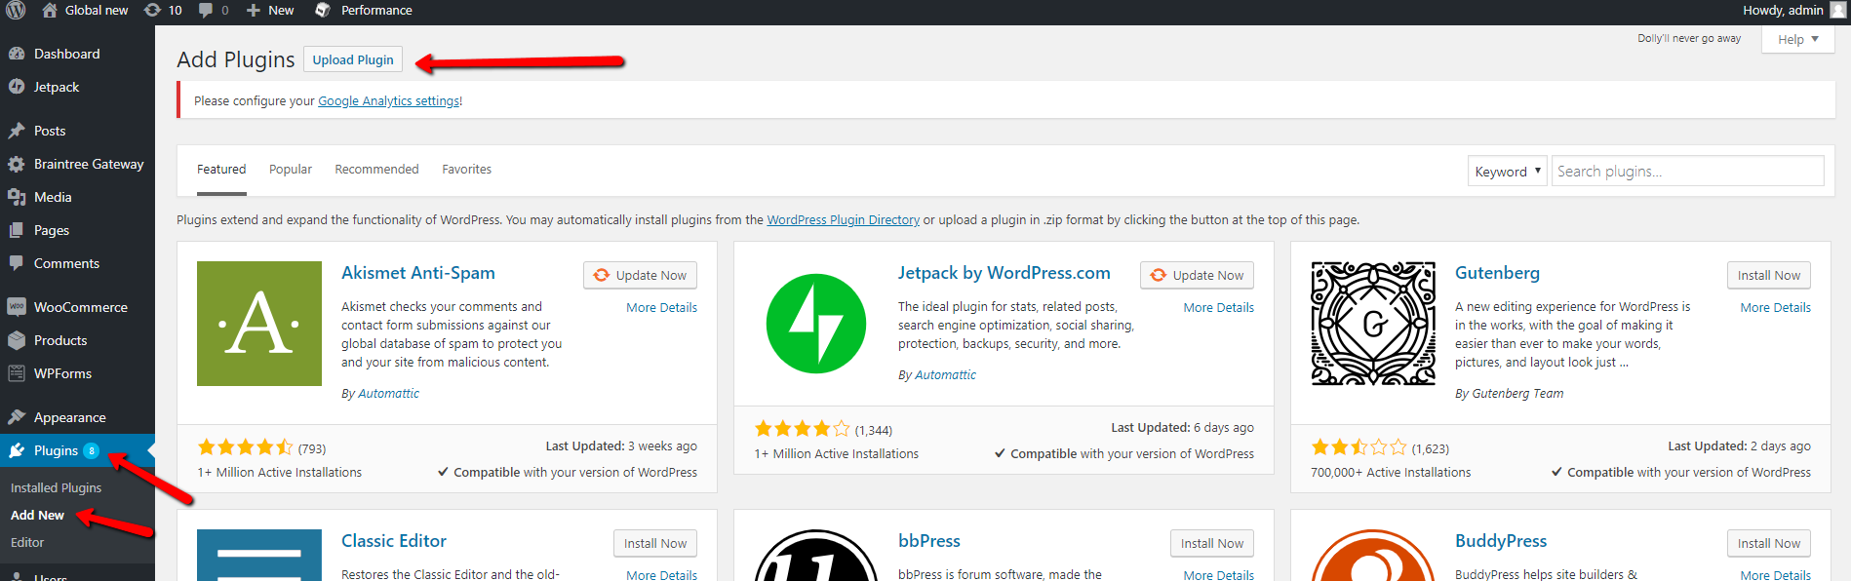Click the Upload Plugin button
Screen dimensions: 1851x581
click(353, 60)
